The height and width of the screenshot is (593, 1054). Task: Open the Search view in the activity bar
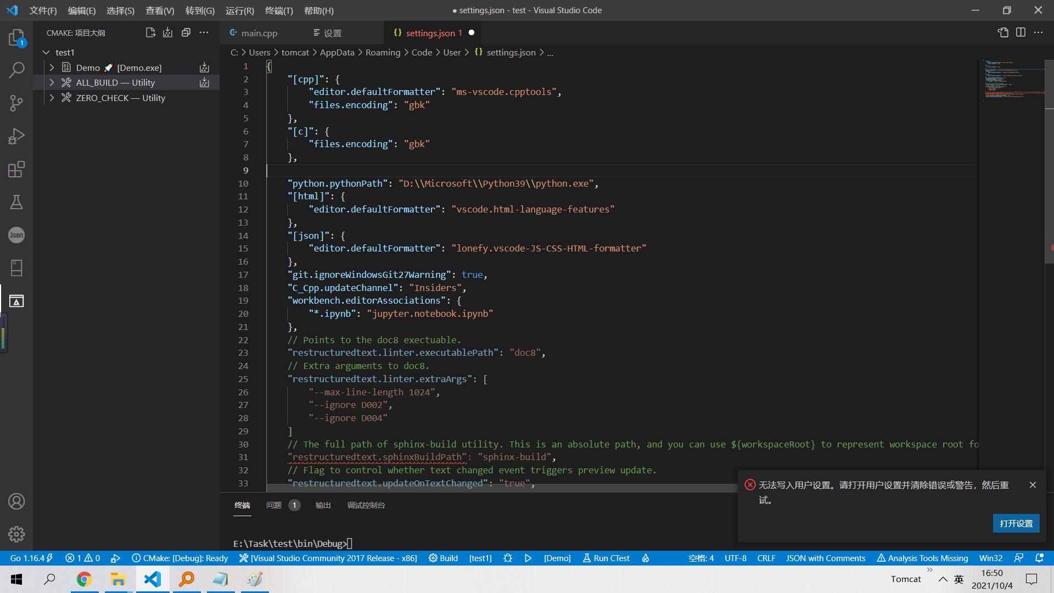tap(16, 70)
